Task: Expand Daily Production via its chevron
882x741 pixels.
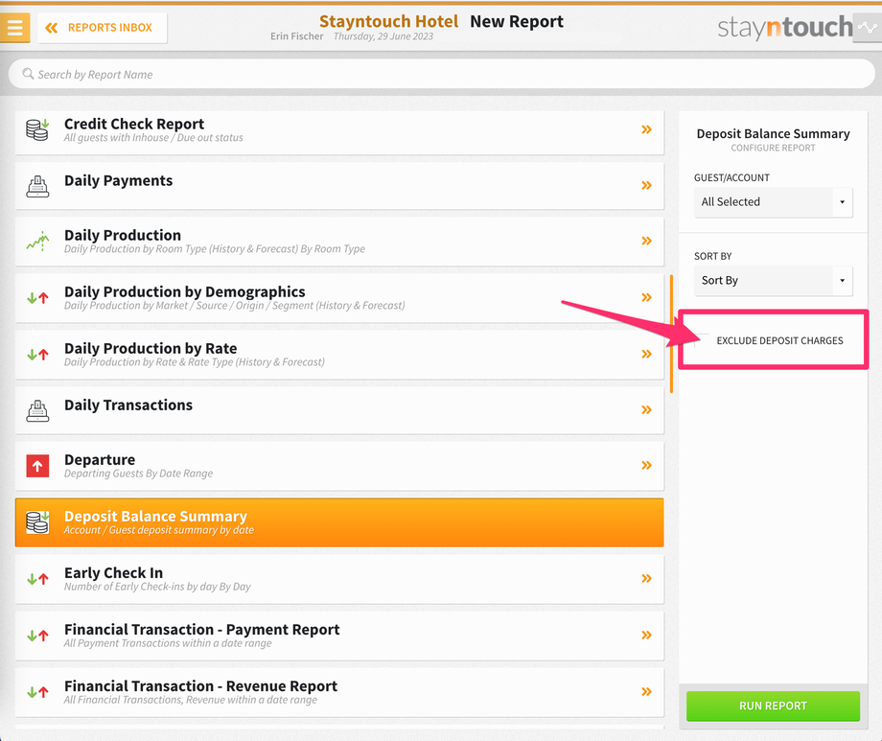Action: point(647,241)
